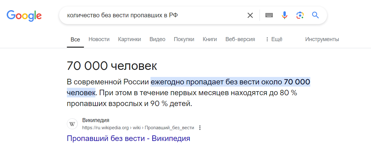Select the Видео tab

click(x=157, y=39)
